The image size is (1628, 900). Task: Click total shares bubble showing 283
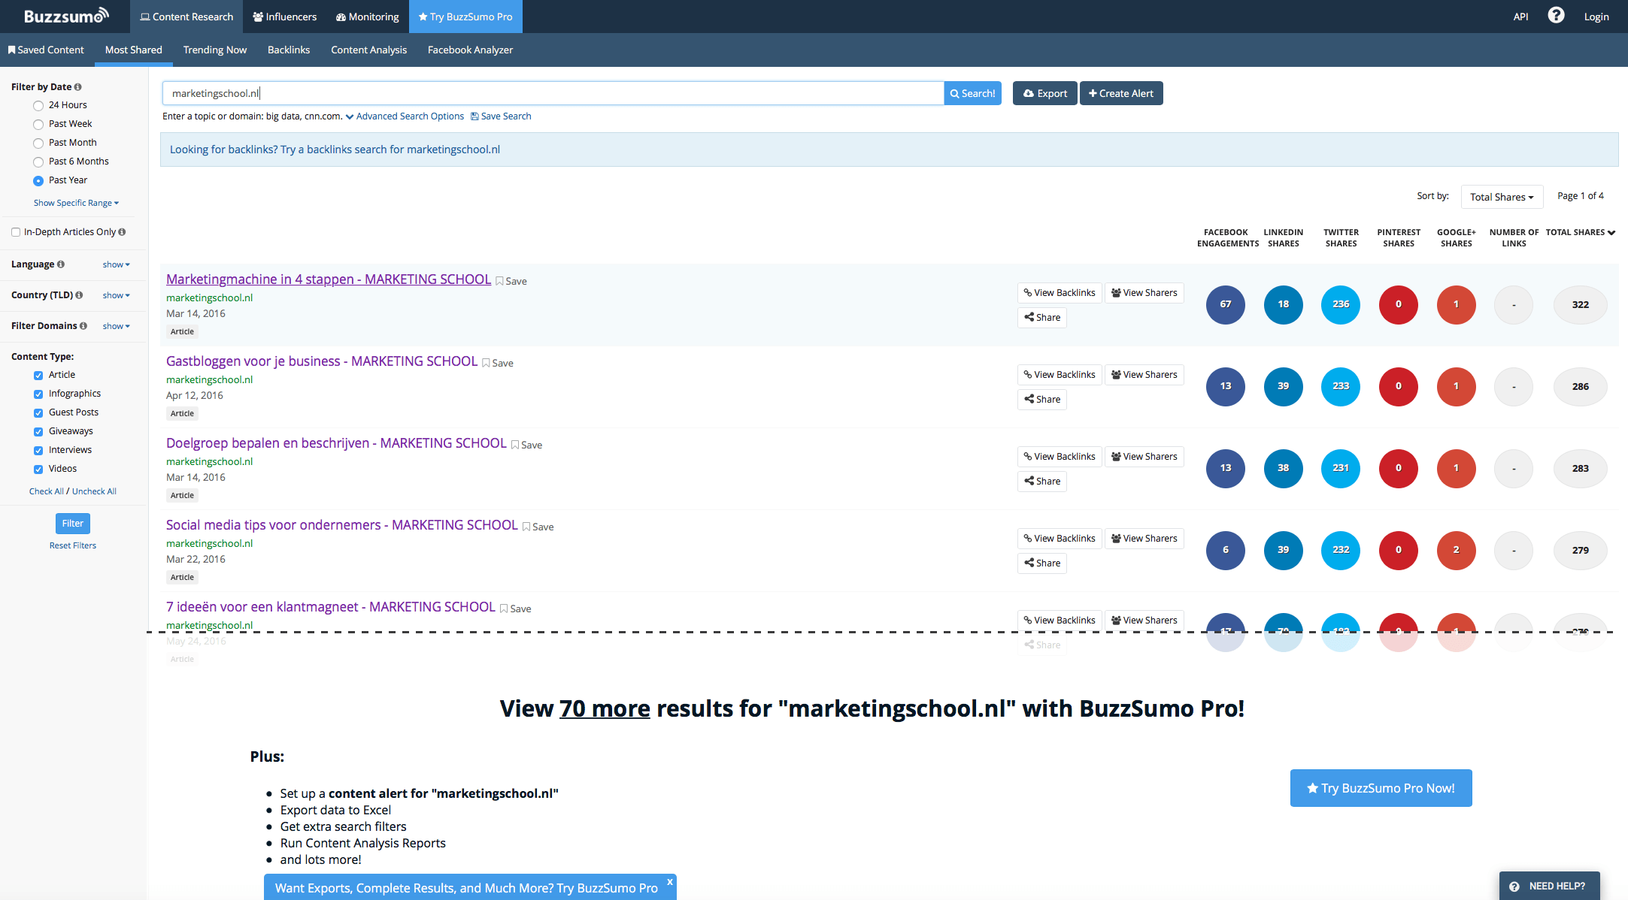(x=1581, y=468)
